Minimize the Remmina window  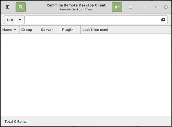click(145, 7)
